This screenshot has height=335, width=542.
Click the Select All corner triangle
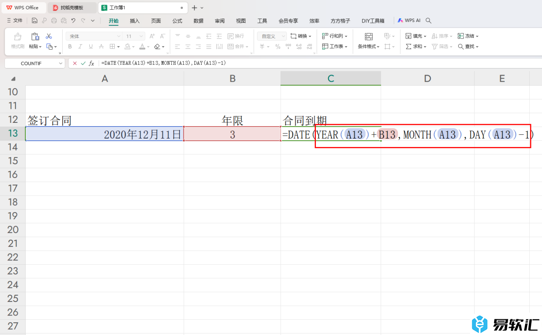click(x=13, y=79)
